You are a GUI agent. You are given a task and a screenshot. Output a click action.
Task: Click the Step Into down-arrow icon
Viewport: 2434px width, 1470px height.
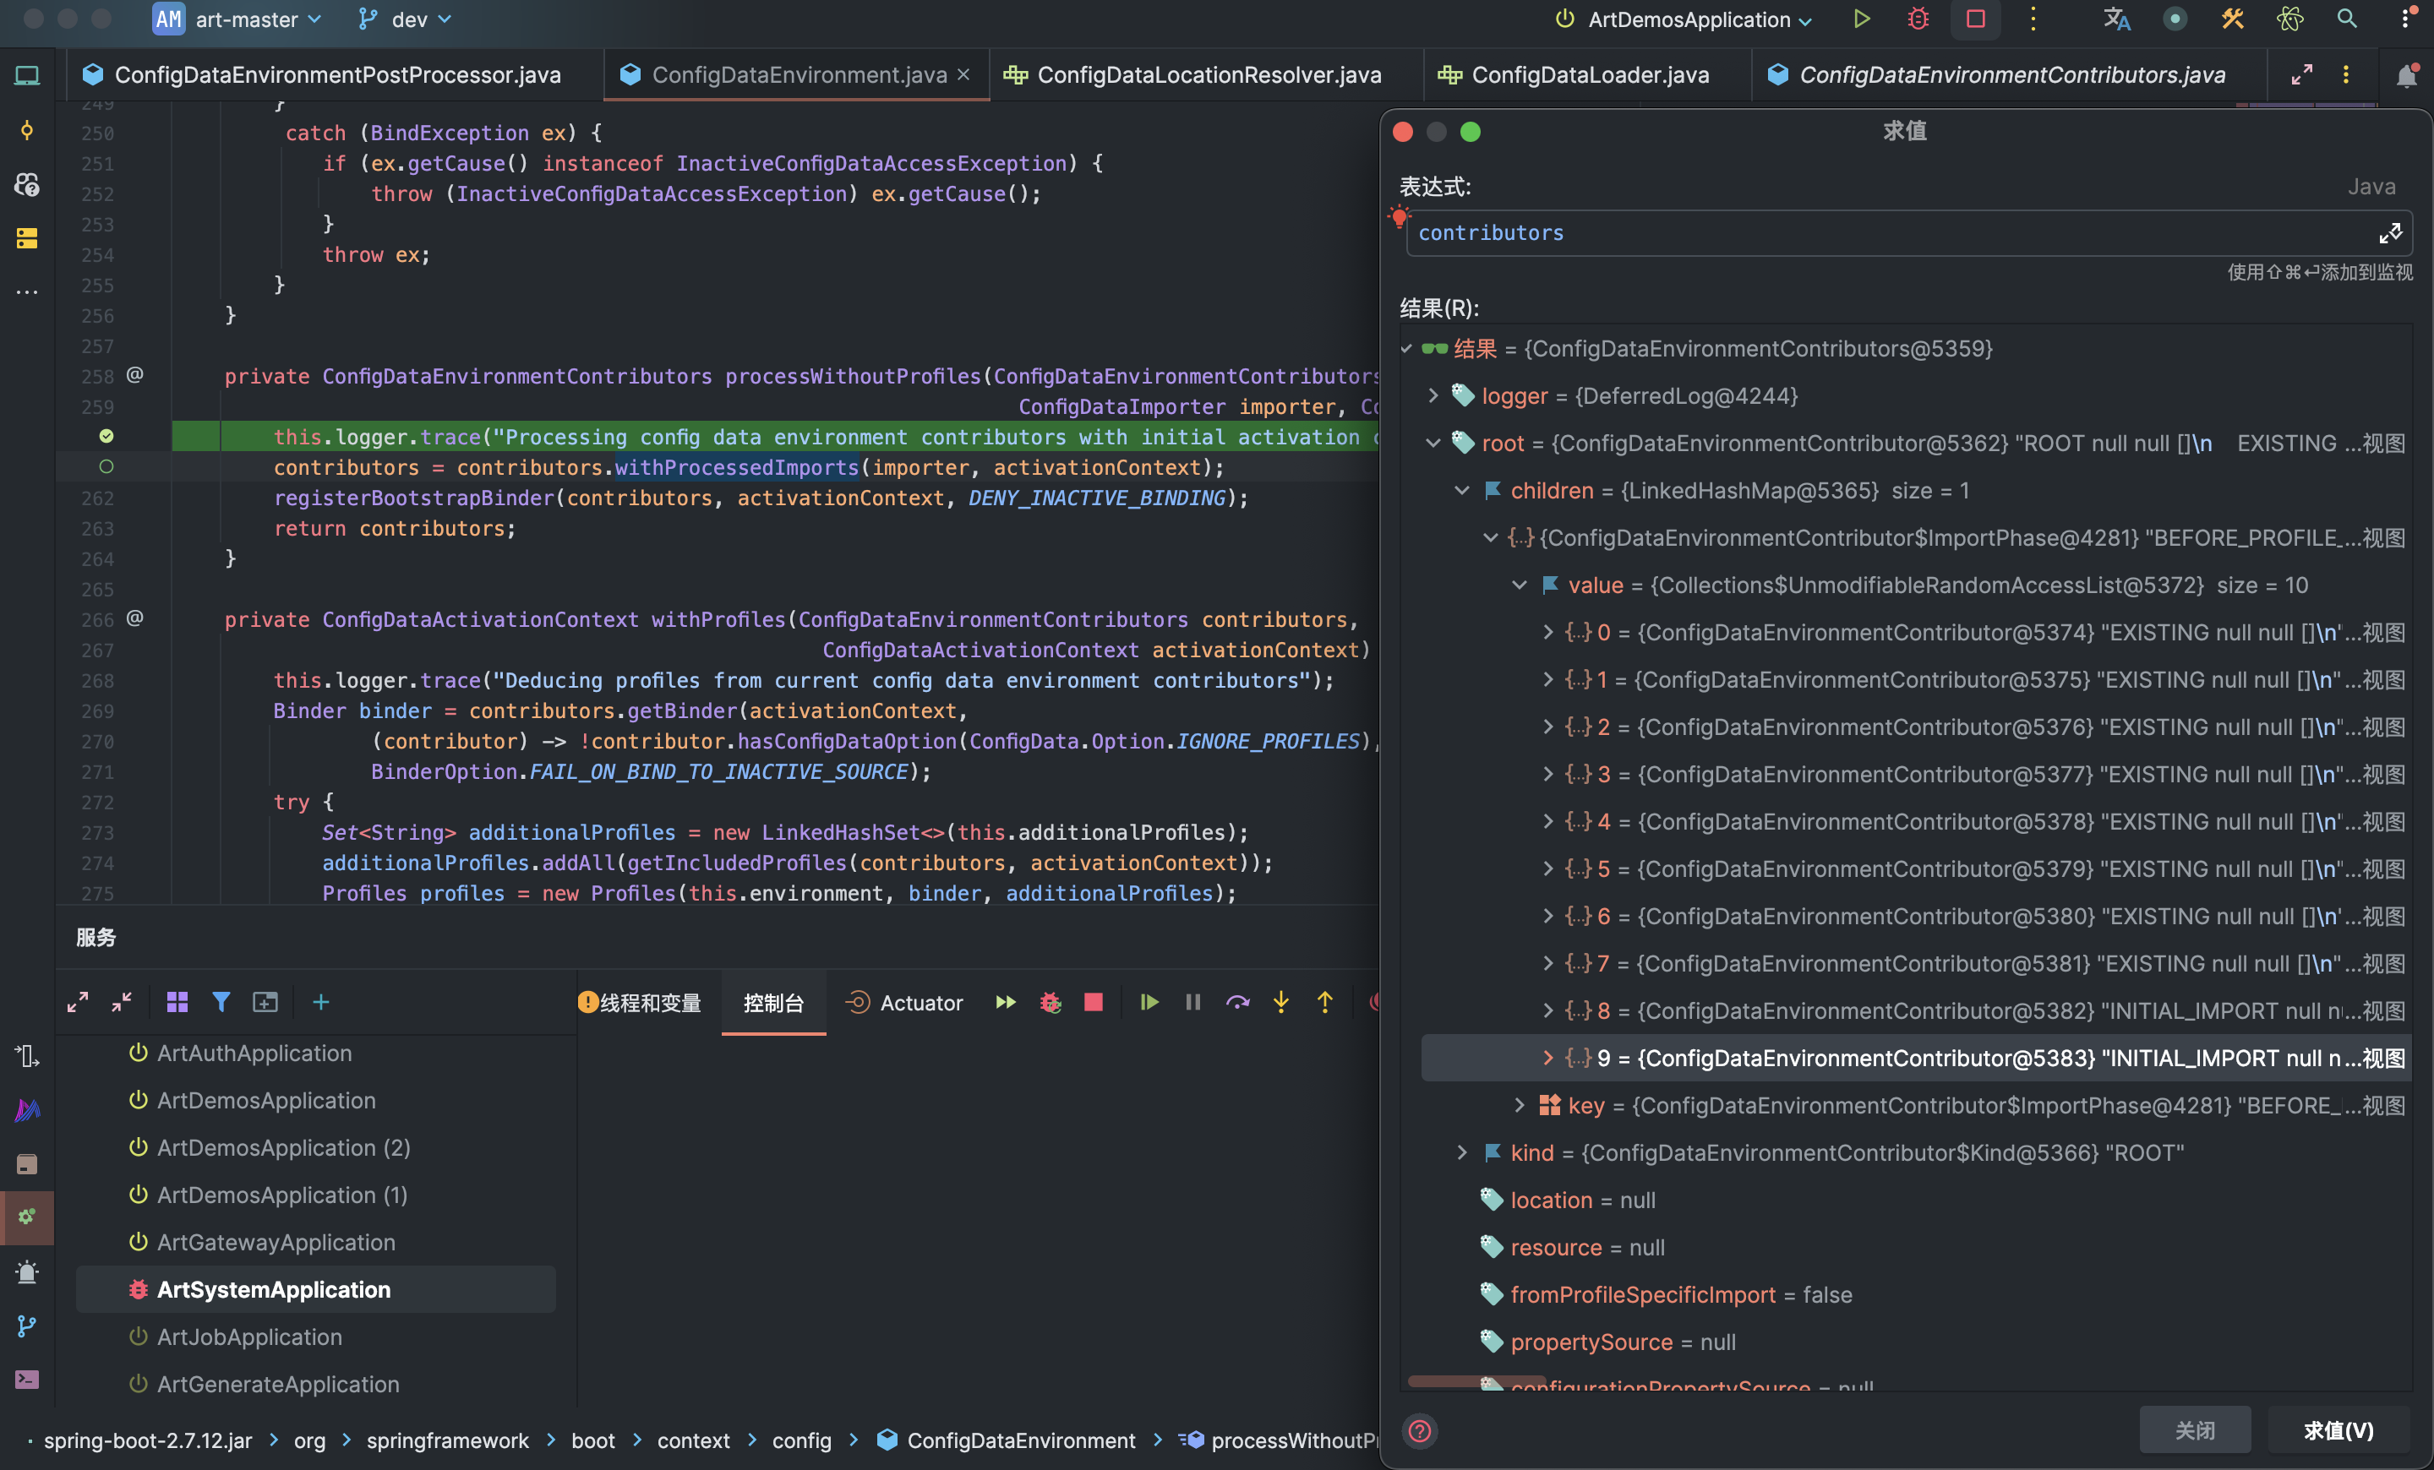coord(1280,1002)
